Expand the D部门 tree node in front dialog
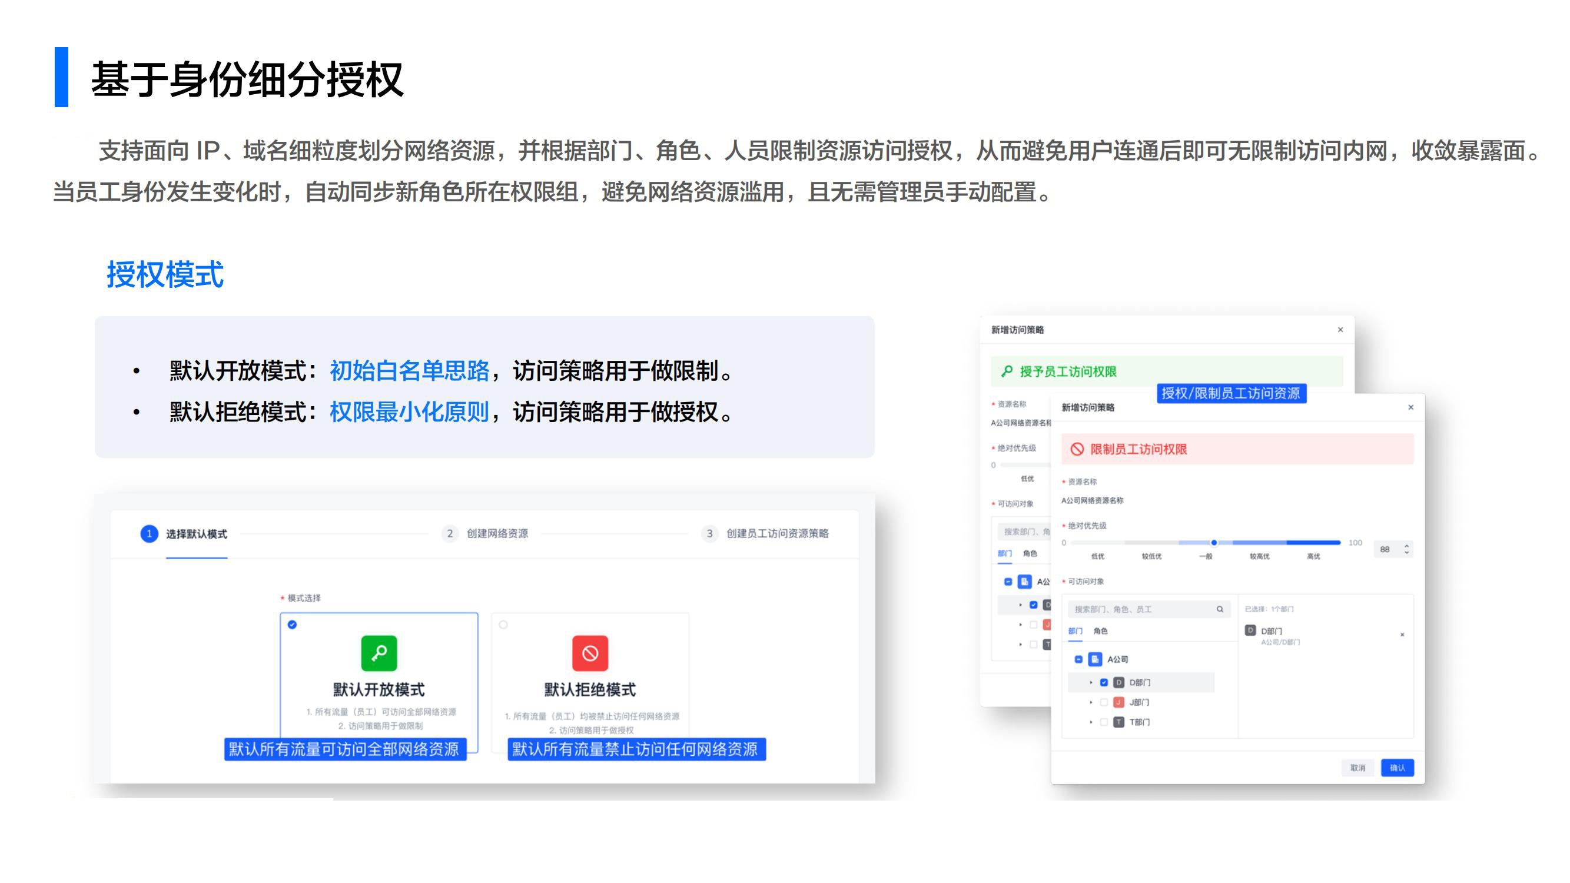 pyautogui.click(x=1091, y=682)
